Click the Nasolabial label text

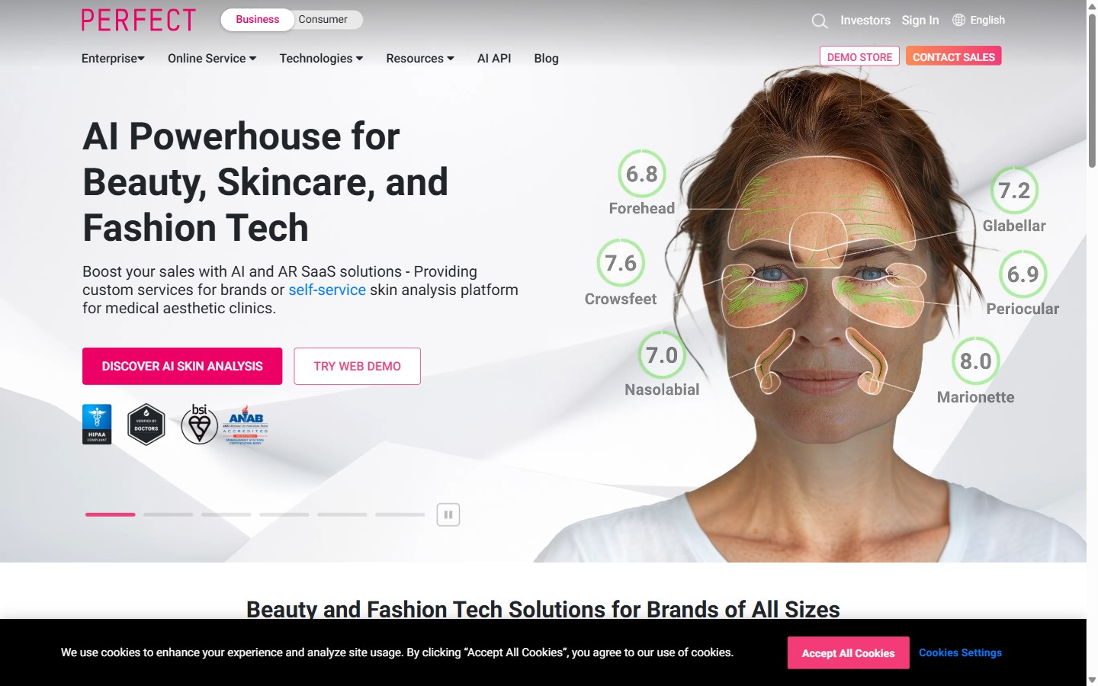[662, 390]
